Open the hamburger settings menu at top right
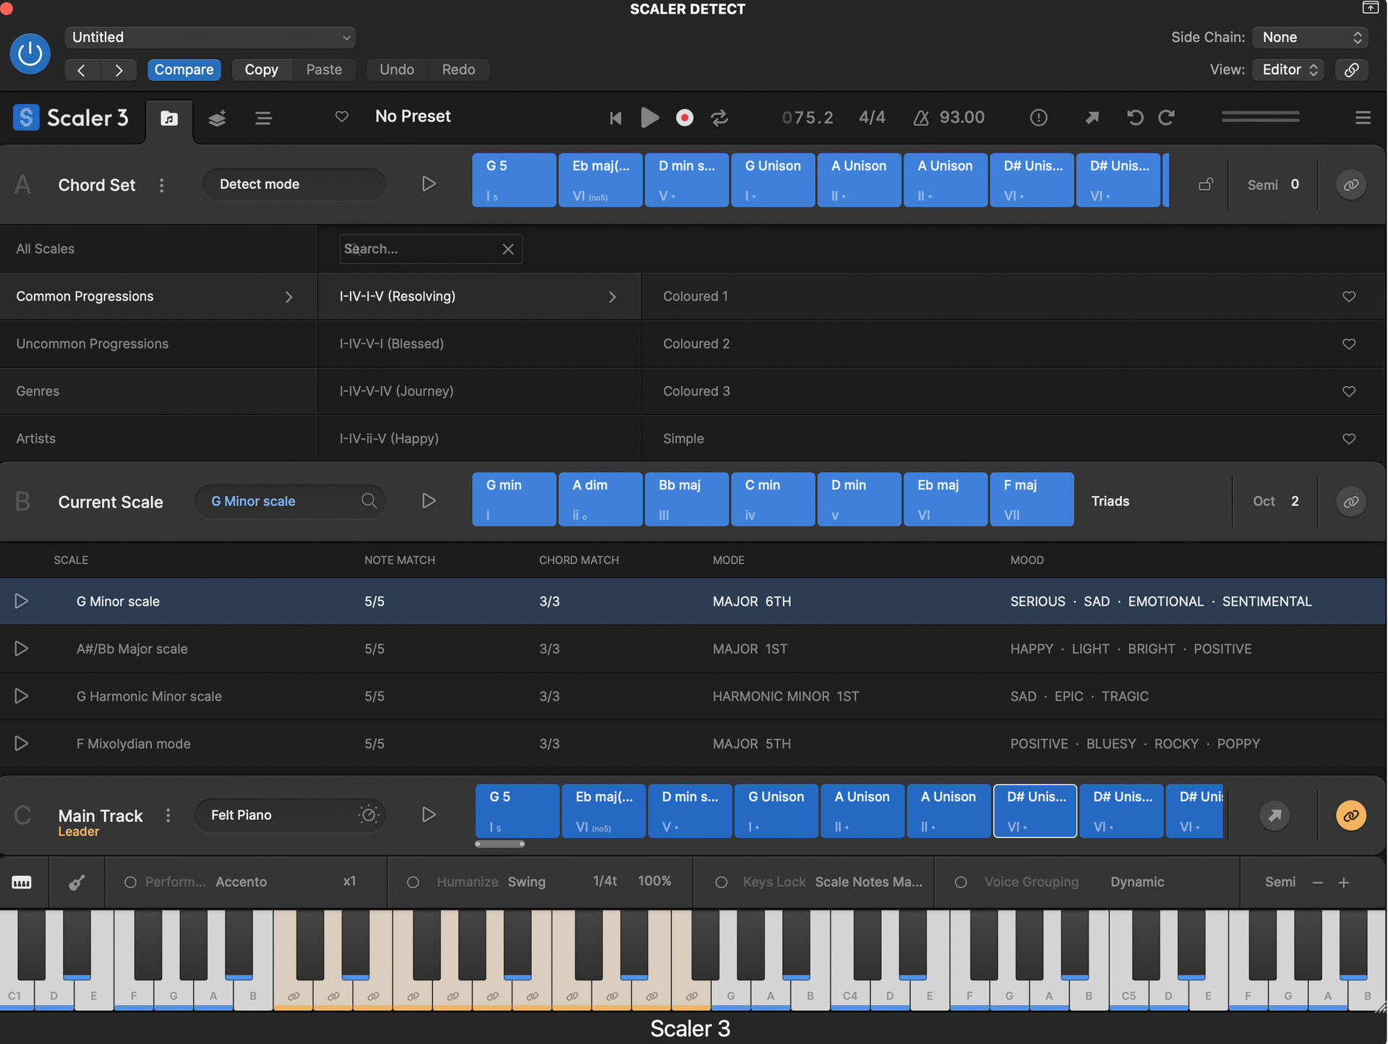 click(1362, 116)
